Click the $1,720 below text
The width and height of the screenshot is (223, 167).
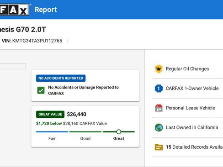(x=49, y=123)
